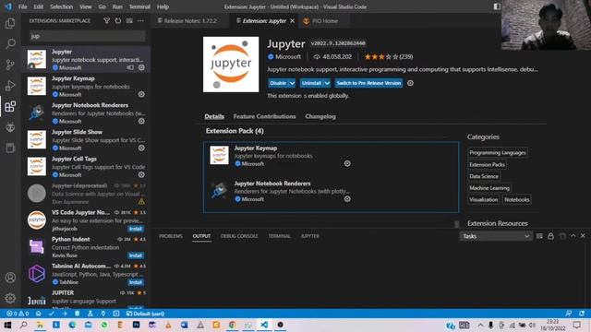The height and width of the screenshot is (332, 591).
Task: Click the extension details vertical scrollbar
Action: (x=456, y=224)
